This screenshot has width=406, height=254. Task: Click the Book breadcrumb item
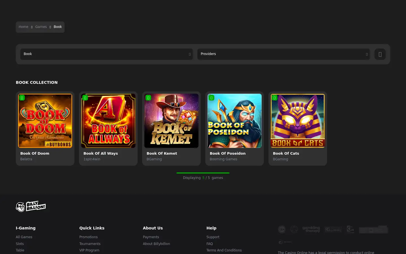point(58,27)
